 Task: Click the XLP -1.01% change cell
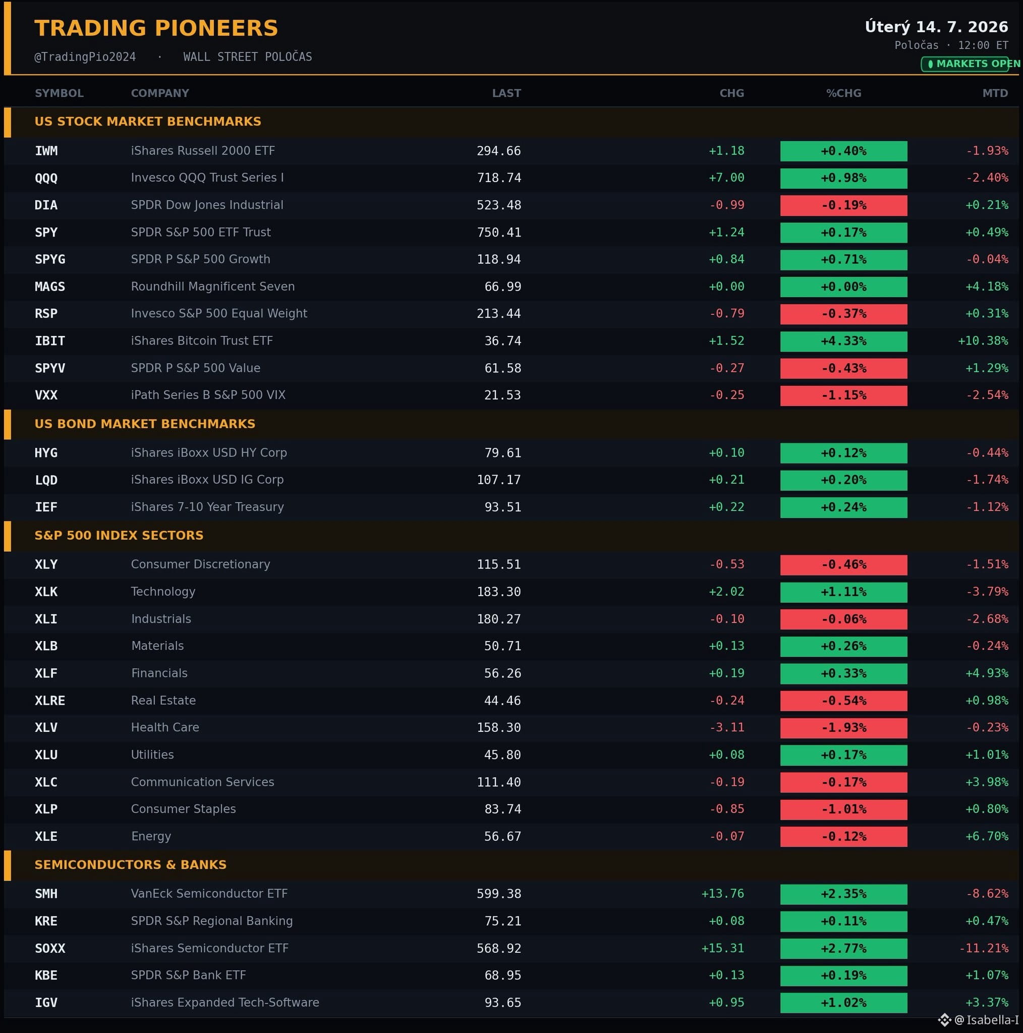coord(844,810)
